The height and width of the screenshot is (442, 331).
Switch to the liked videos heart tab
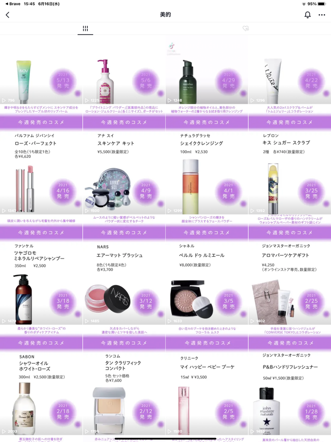point(245,29)
